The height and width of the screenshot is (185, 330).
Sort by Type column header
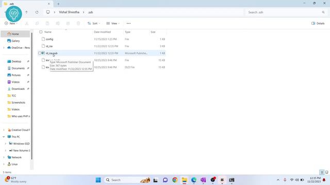coord(127,32)
